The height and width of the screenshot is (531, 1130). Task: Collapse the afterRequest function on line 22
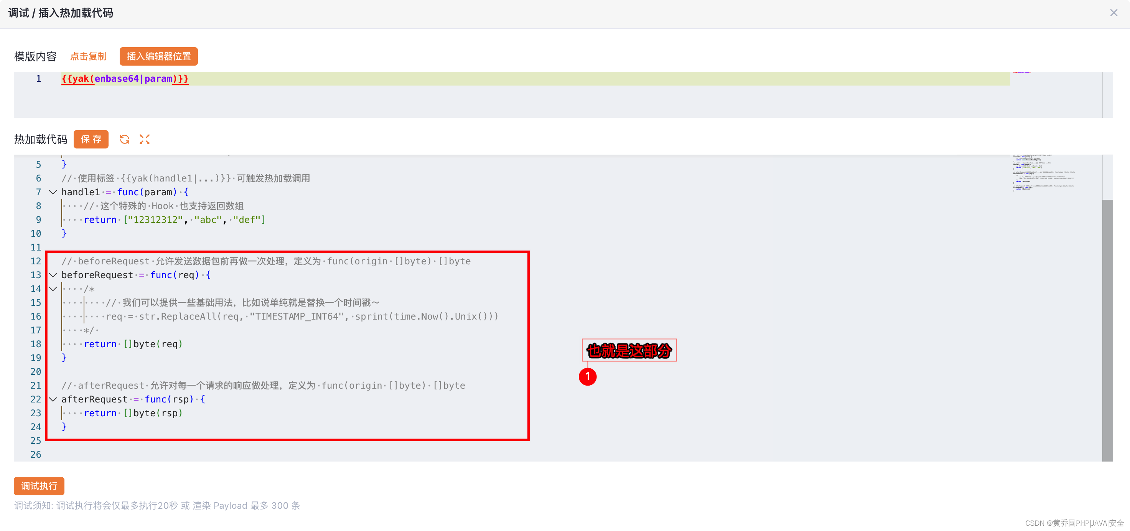[53, 399]
